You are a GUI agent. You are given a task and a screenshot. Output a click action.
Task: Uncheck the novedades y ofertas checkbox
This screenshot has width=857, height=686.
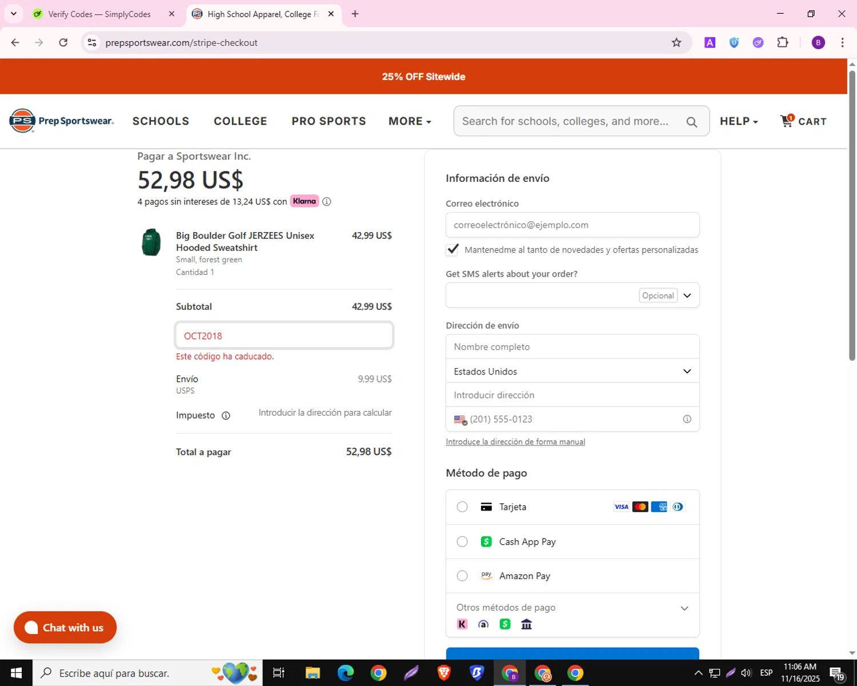452,249
